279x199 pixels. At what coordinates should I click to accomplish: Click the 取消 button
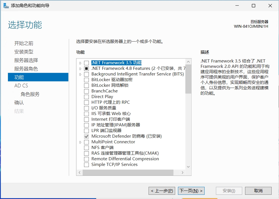[x=258, y=191]
